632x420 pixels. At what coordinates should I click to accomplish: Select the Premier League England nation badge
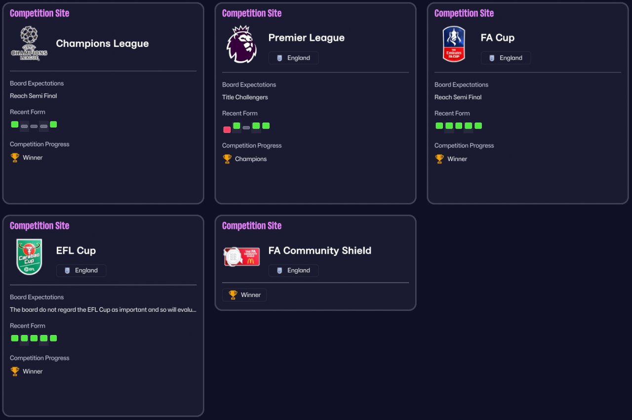coord(293,58)
